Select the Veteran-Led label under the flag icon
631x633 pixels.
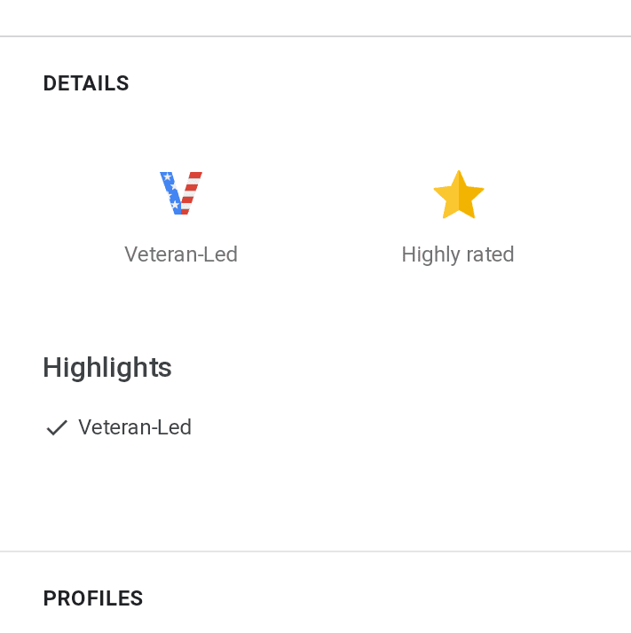[x=181, y=254]
